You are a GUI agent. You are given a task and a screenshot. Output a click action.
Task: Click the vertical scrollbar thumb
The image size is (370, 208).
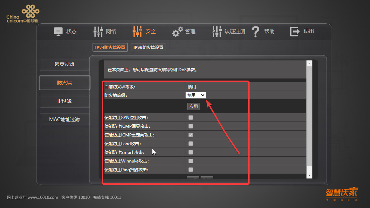pos(309,116)
